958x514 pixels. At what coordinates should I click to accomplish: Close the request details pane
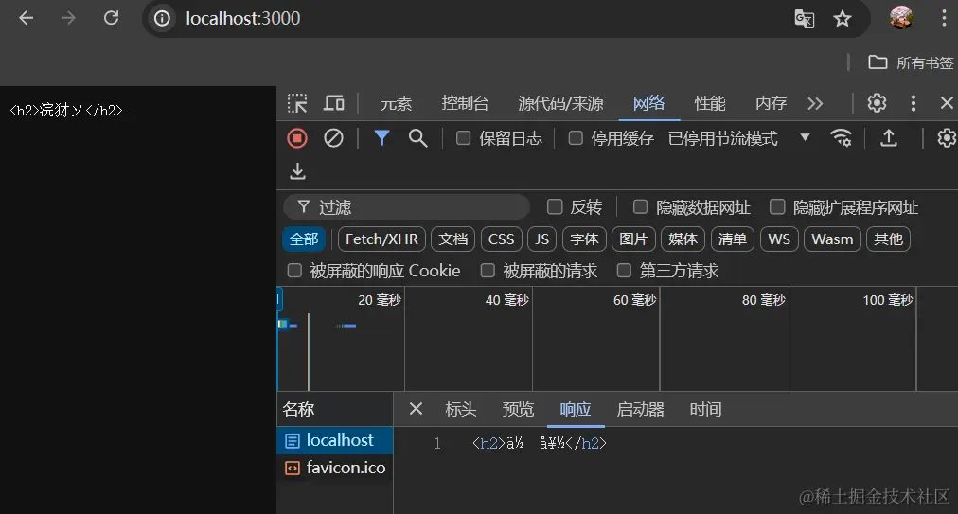(x=417, y=408)
